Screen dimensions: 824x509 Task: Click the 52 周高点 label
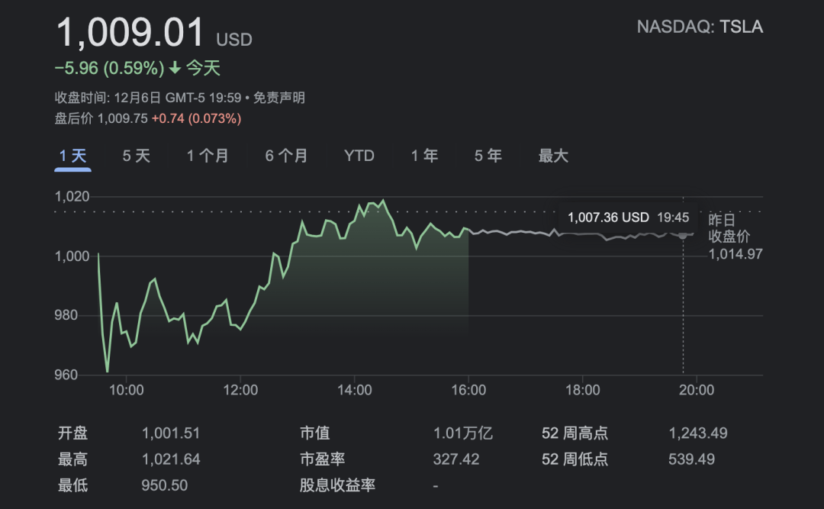[575, 433]
